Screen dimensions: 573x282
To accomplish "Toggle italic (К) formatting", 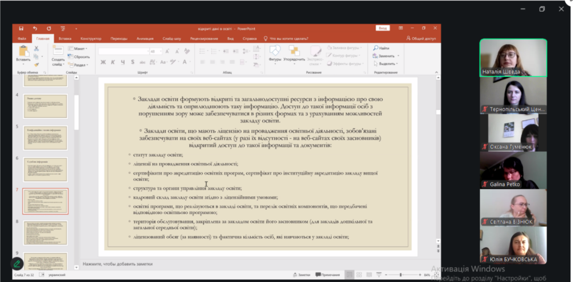I will tap(111, 62).
